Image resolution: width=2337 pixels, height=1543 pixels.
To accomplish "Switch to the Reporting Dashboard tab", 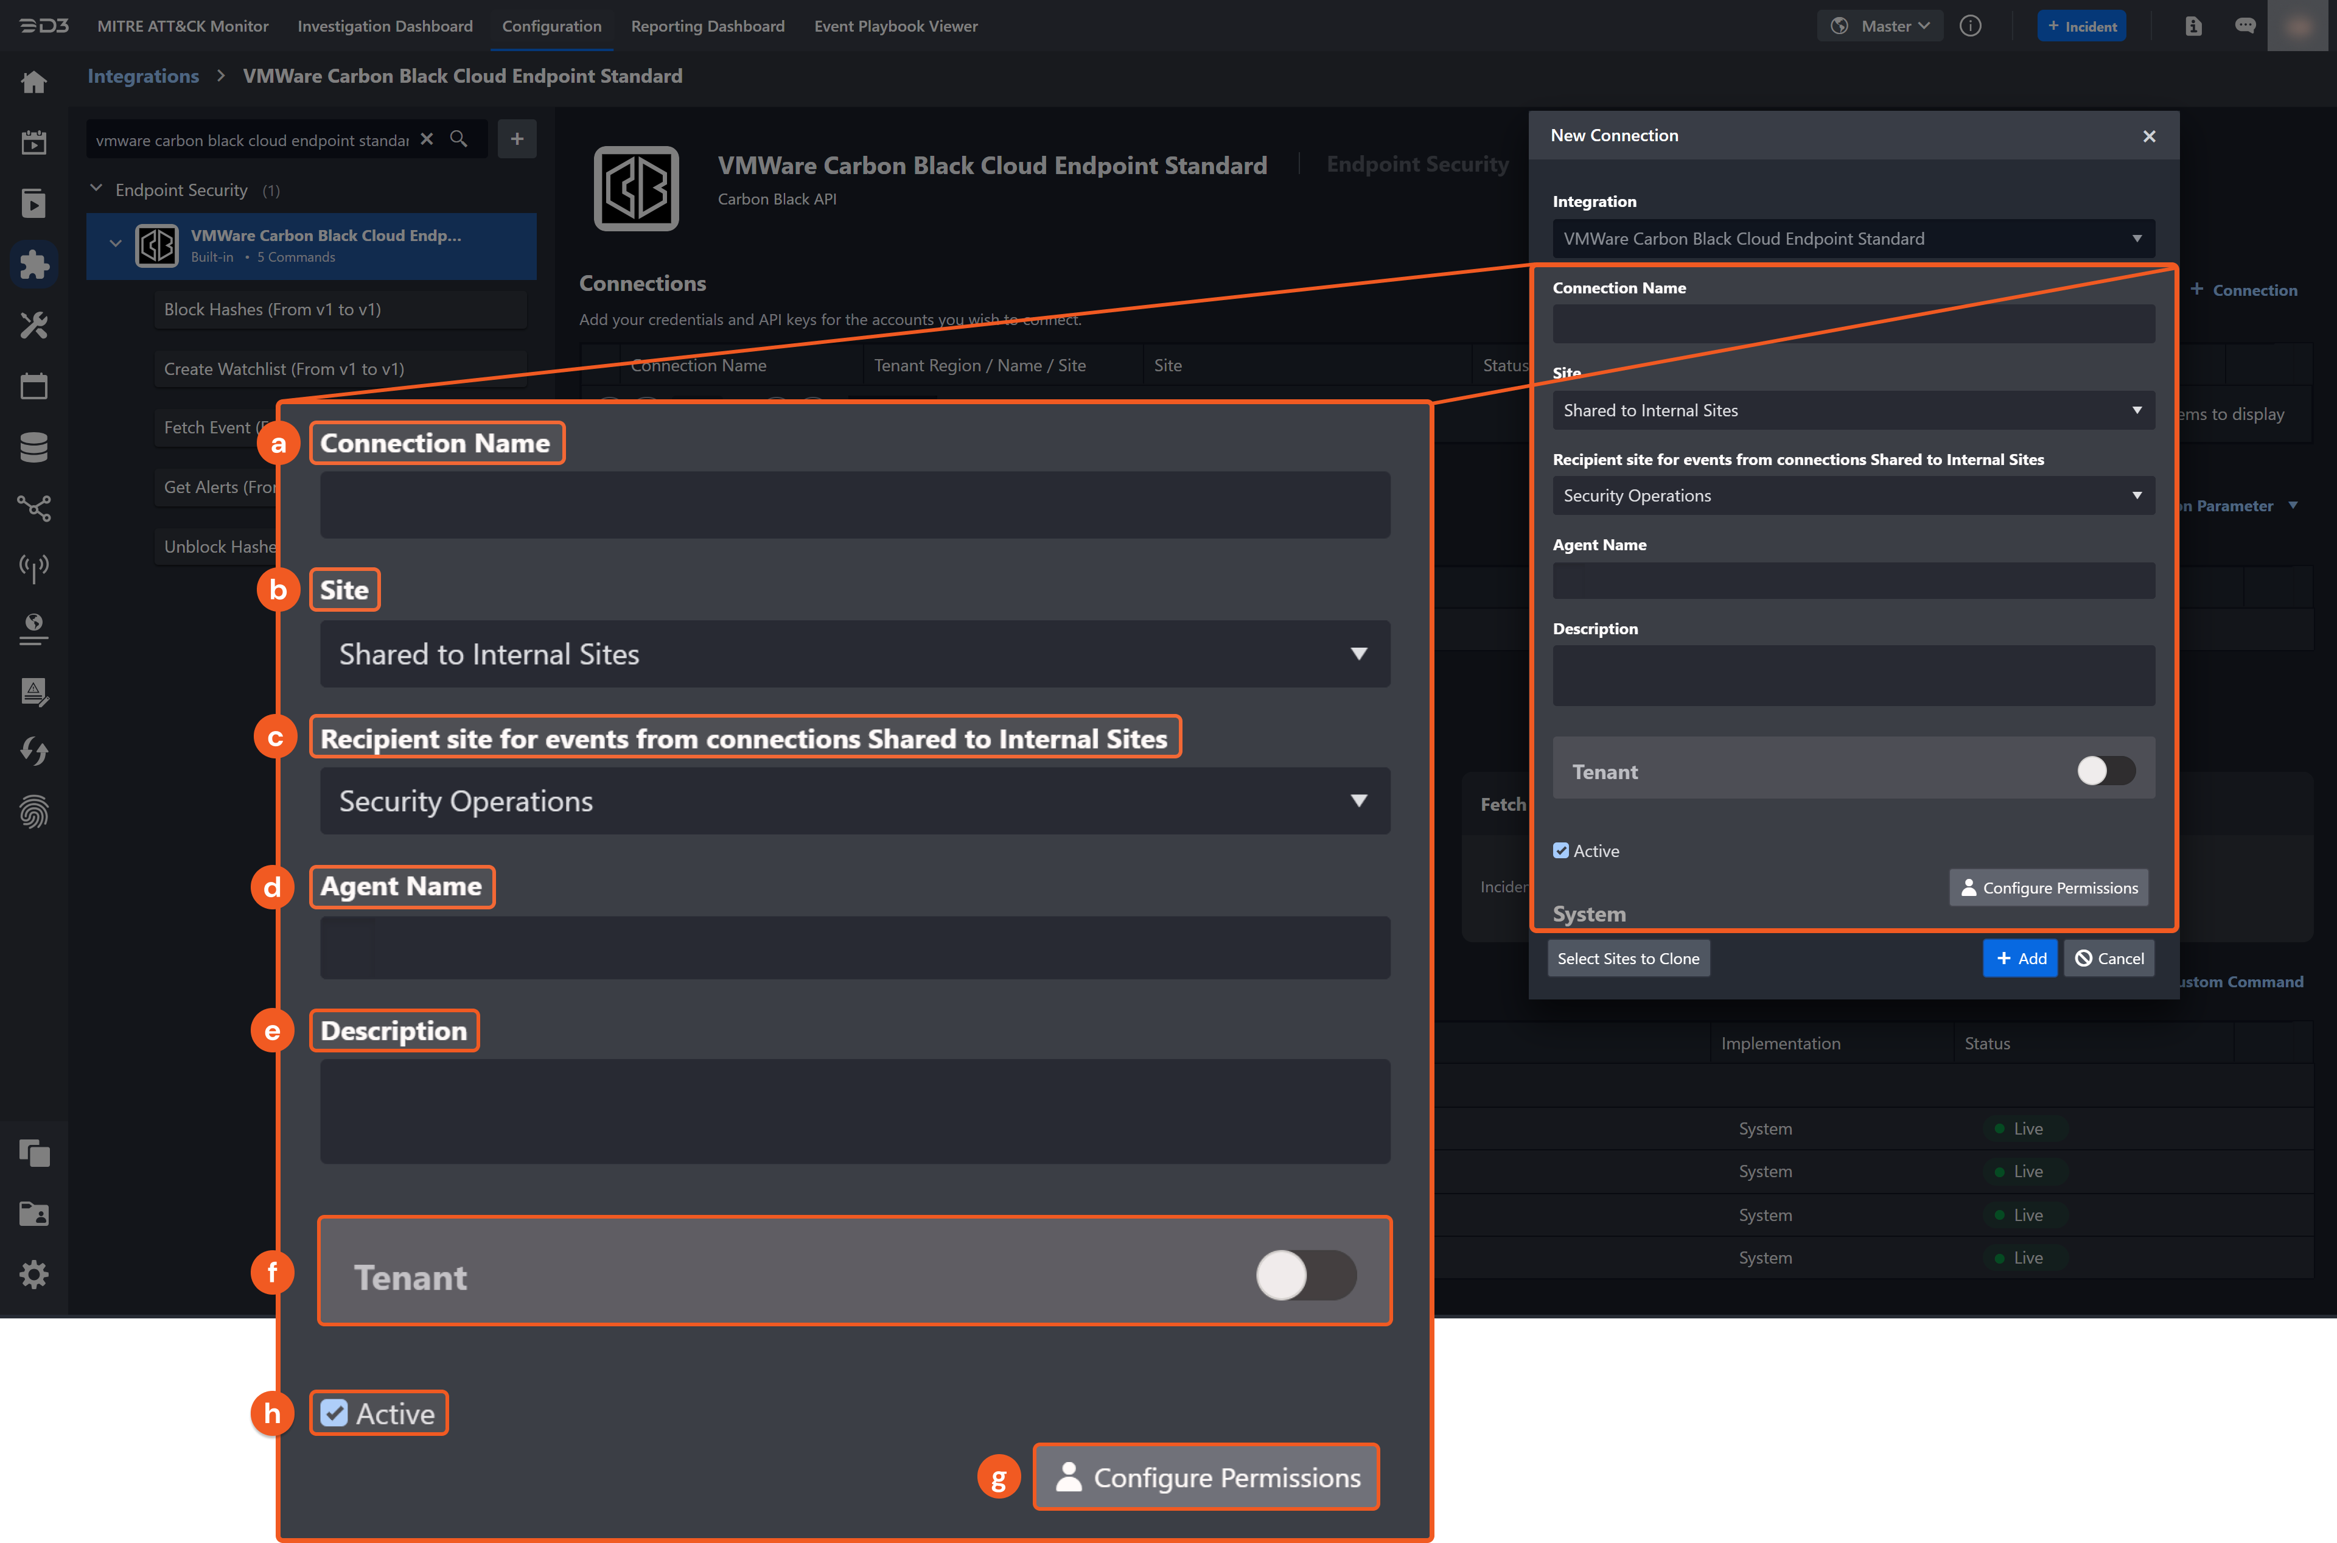I will (x=708, y=27).
